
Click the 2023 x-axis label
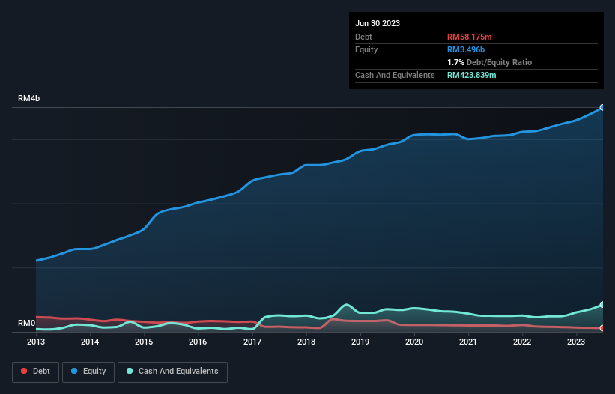[x=576, y=342]
